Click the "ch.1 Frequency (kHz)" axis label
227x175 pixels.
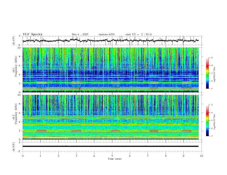(15, 66)
